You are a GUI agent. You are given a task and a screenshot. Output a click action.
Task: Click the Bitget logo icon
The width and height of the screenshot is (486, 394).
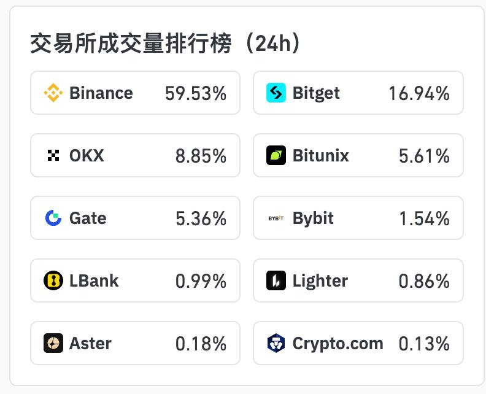(x=276, y=93)
